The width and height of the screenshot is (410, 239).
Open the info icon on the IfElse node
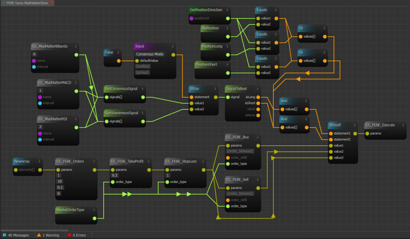pos(215,88)
